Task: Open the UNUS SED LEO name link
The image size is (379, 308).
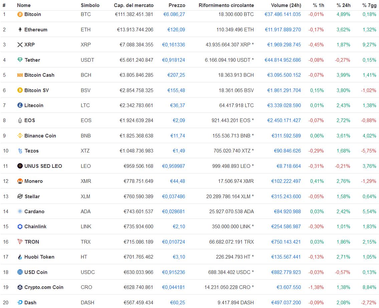Action: pyautogui.click(x=43, y=166)
